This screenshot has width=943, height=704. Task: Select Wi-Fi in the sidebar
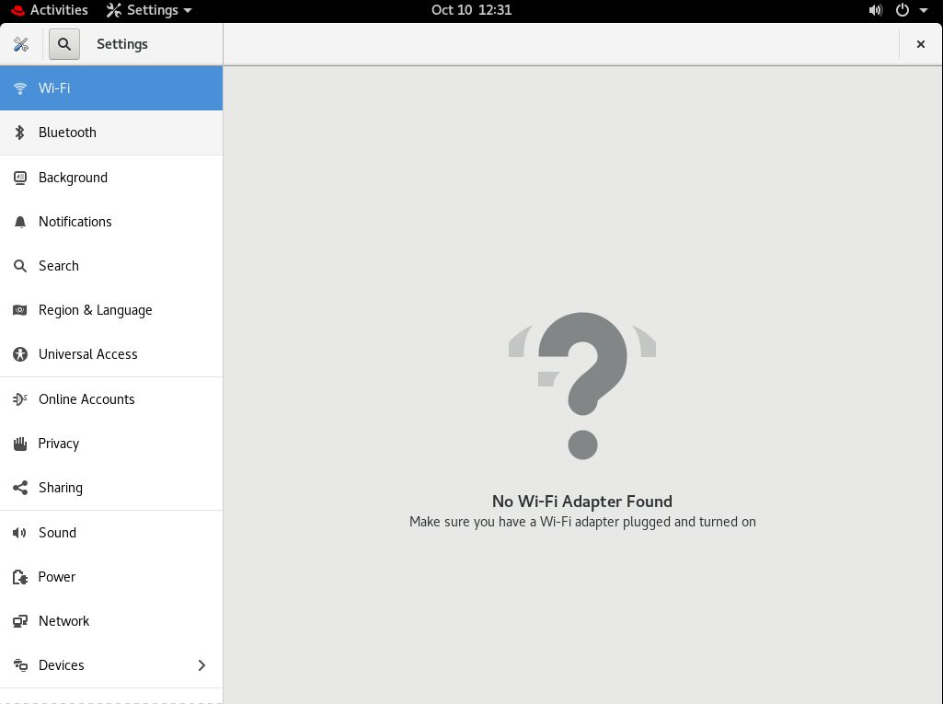point(54,88)
